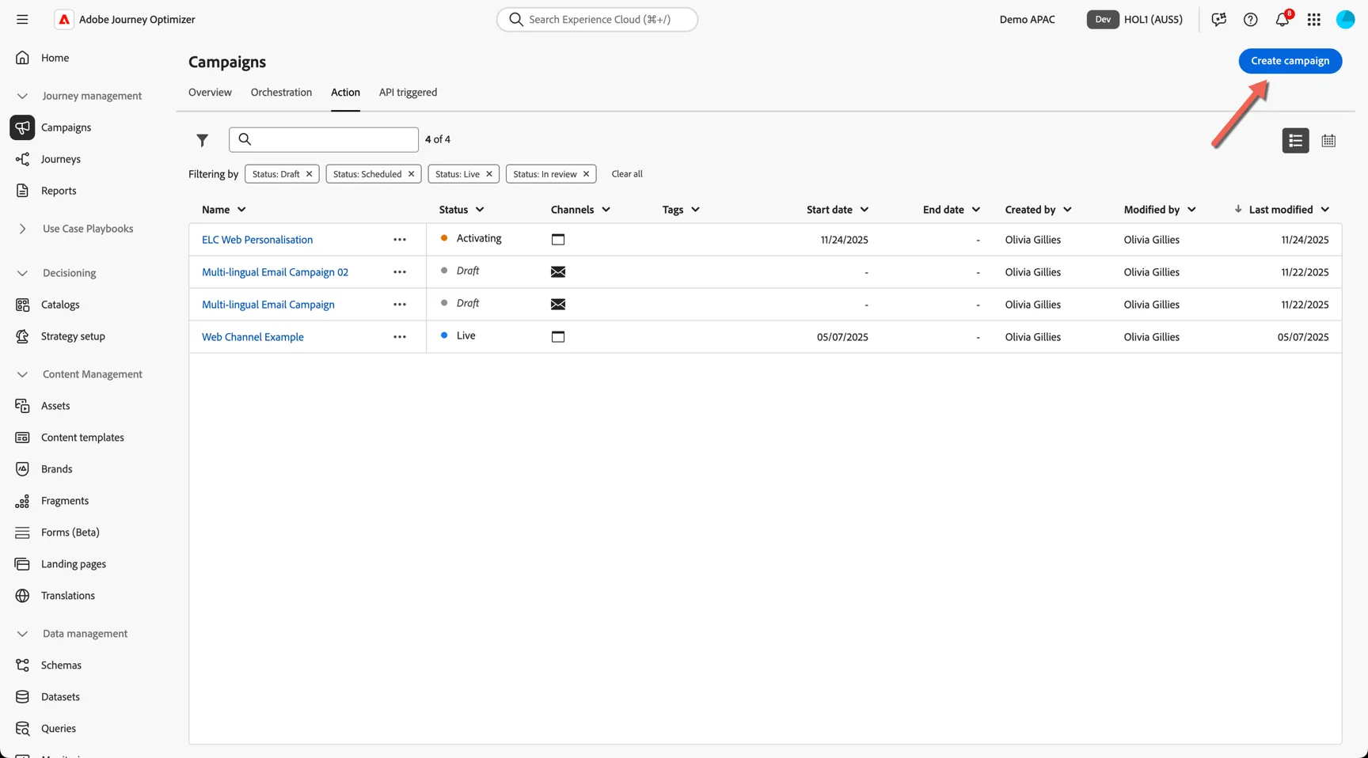The image size is (1368, 758).
Task: Open notifications bell
Action: pyautogui.click(x=1282, y=19)
